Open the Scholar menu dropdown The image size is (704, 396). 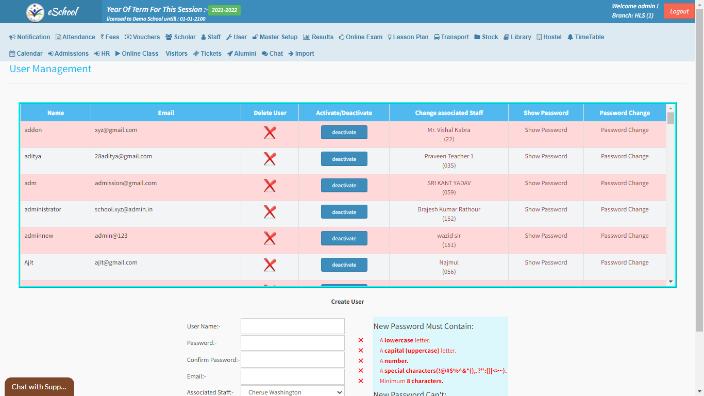tap(180, 37)
